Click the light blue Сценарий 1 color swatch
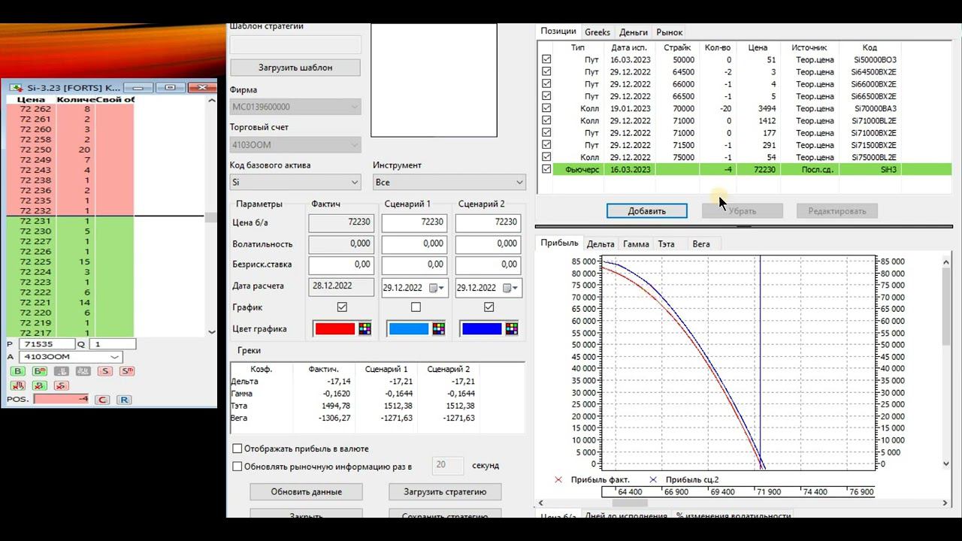The width and height of the screenshot is (962, 541). [x=408, y=328]
